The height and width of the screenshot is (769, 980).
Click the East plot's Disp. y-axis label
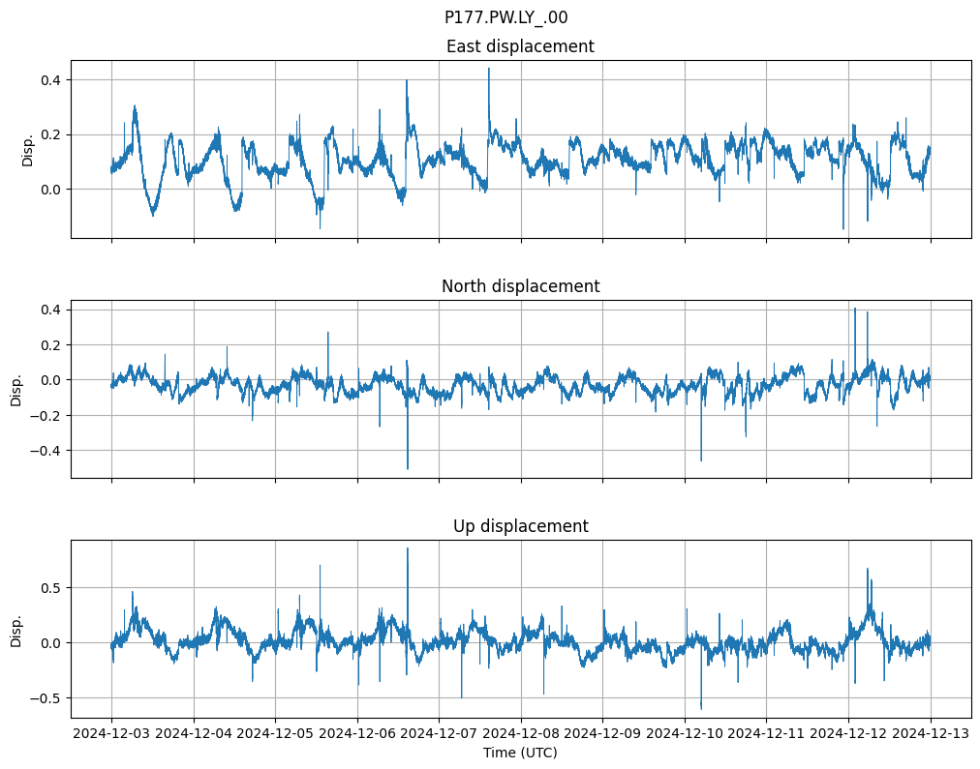click(x=28, y=149)
